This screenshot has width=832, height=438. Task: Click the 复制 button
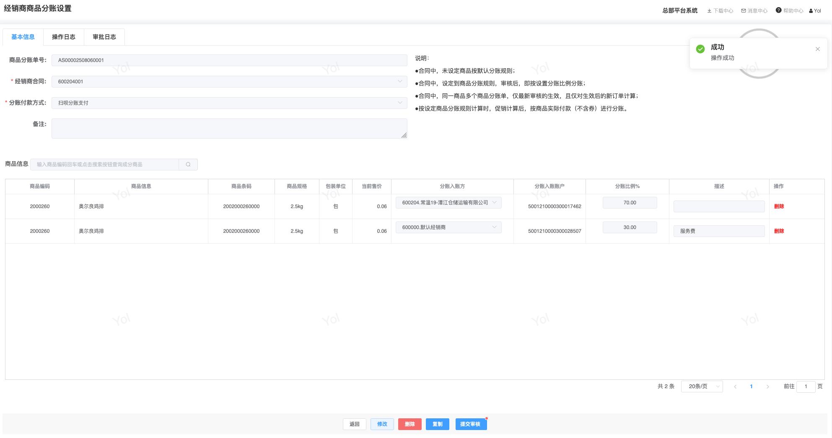point(438,424)
